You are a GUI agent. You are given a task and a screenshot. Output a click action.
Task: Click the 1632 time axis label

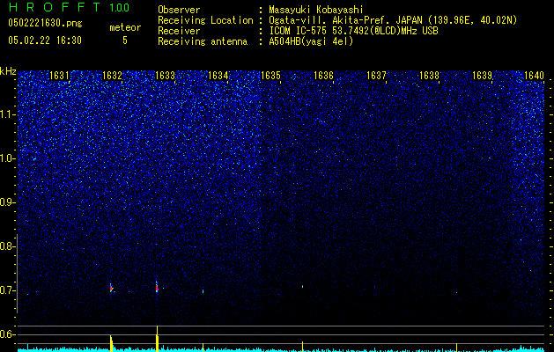pos(112,76)
